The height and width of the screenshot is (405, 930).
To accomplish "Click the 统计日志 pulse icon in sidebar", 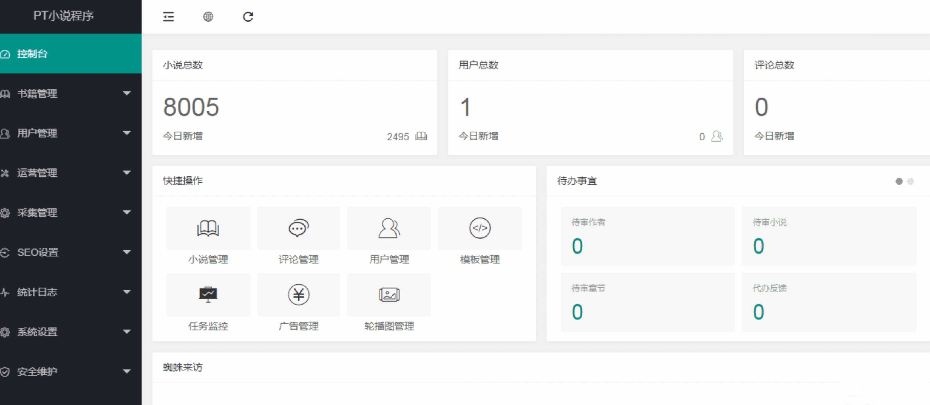I will [5, 292].
